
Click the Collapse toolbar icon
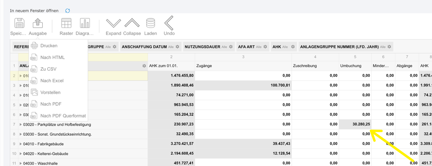point(132,23)
